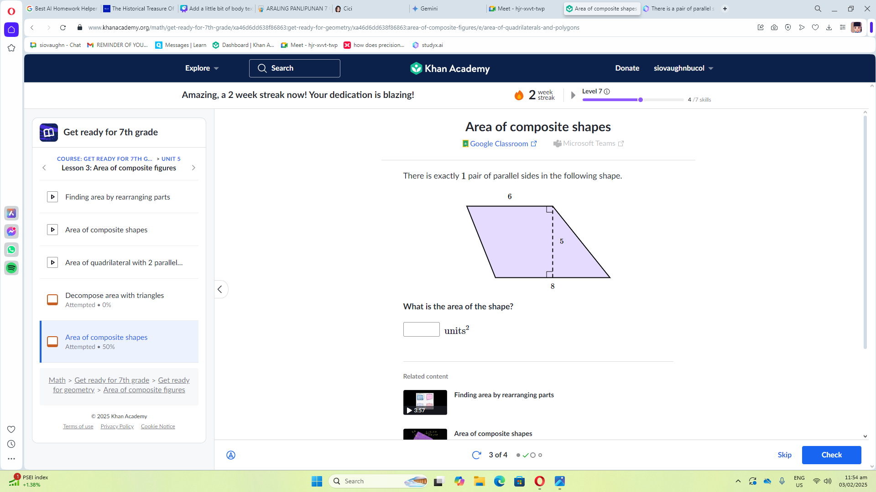
Task: Go back to the previous page
Action: point(32,27)
